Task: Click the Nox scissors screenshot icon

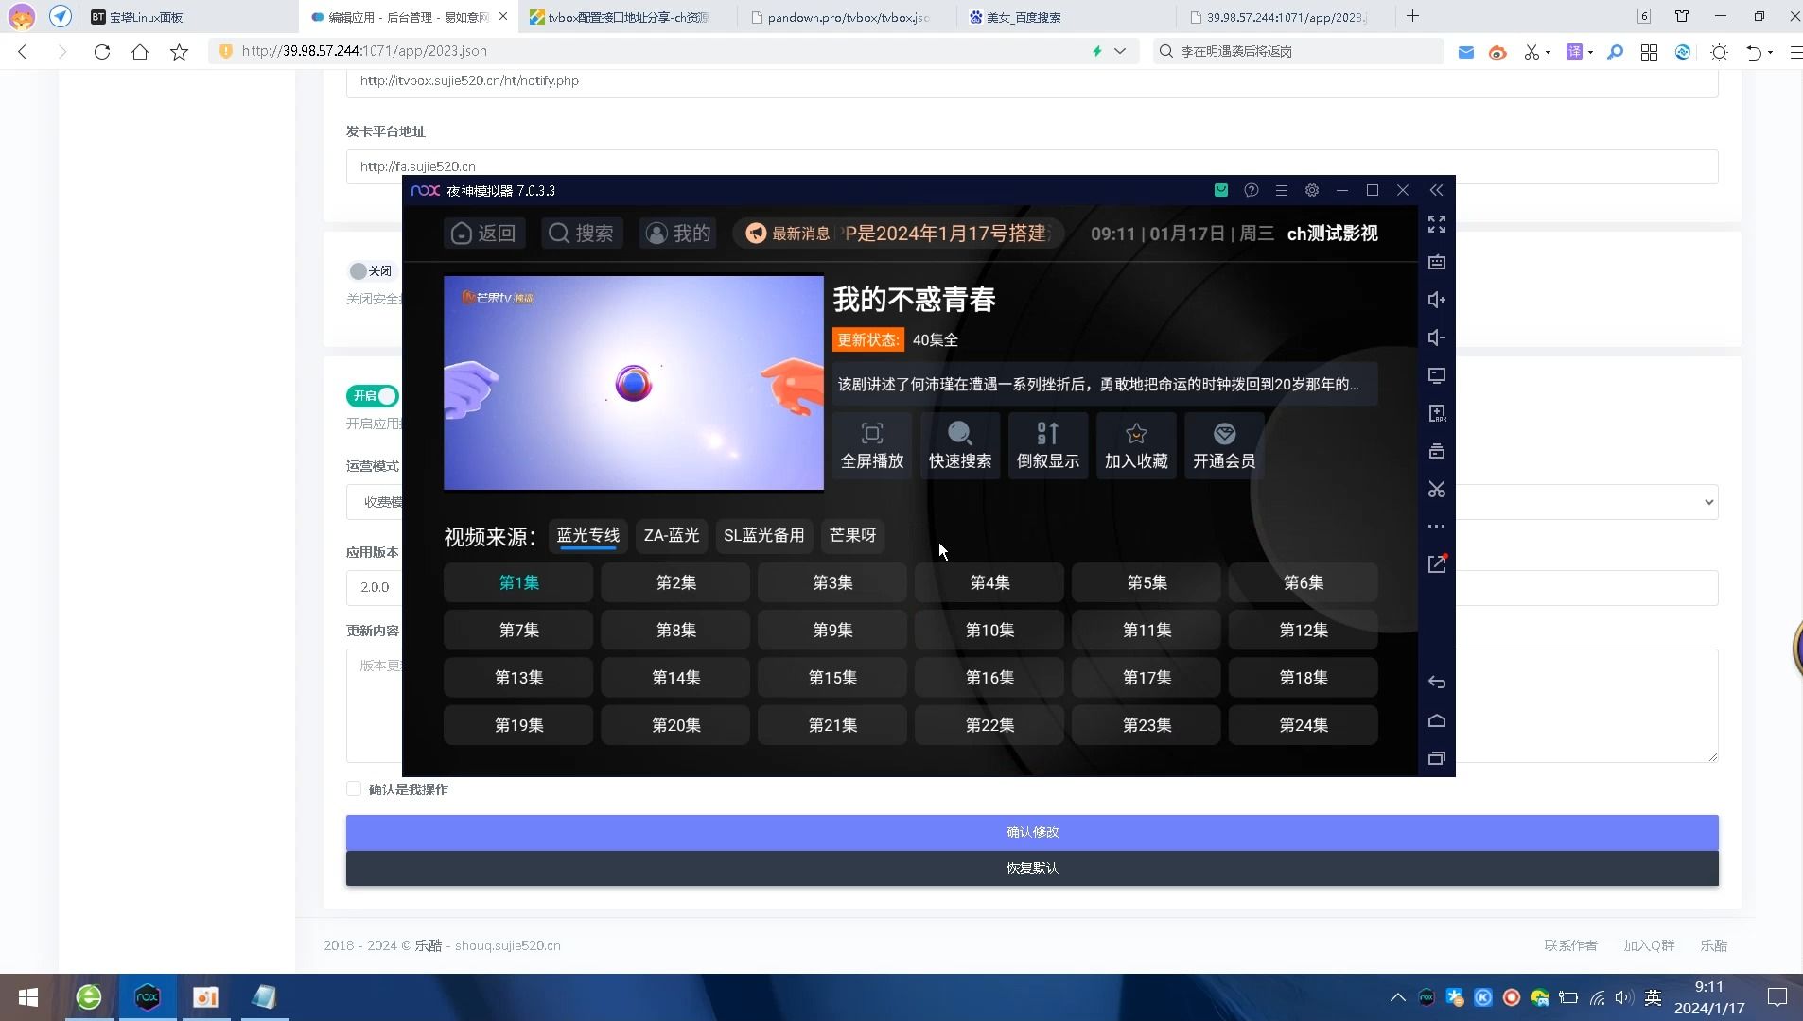Action: (x=1436, y=489)
